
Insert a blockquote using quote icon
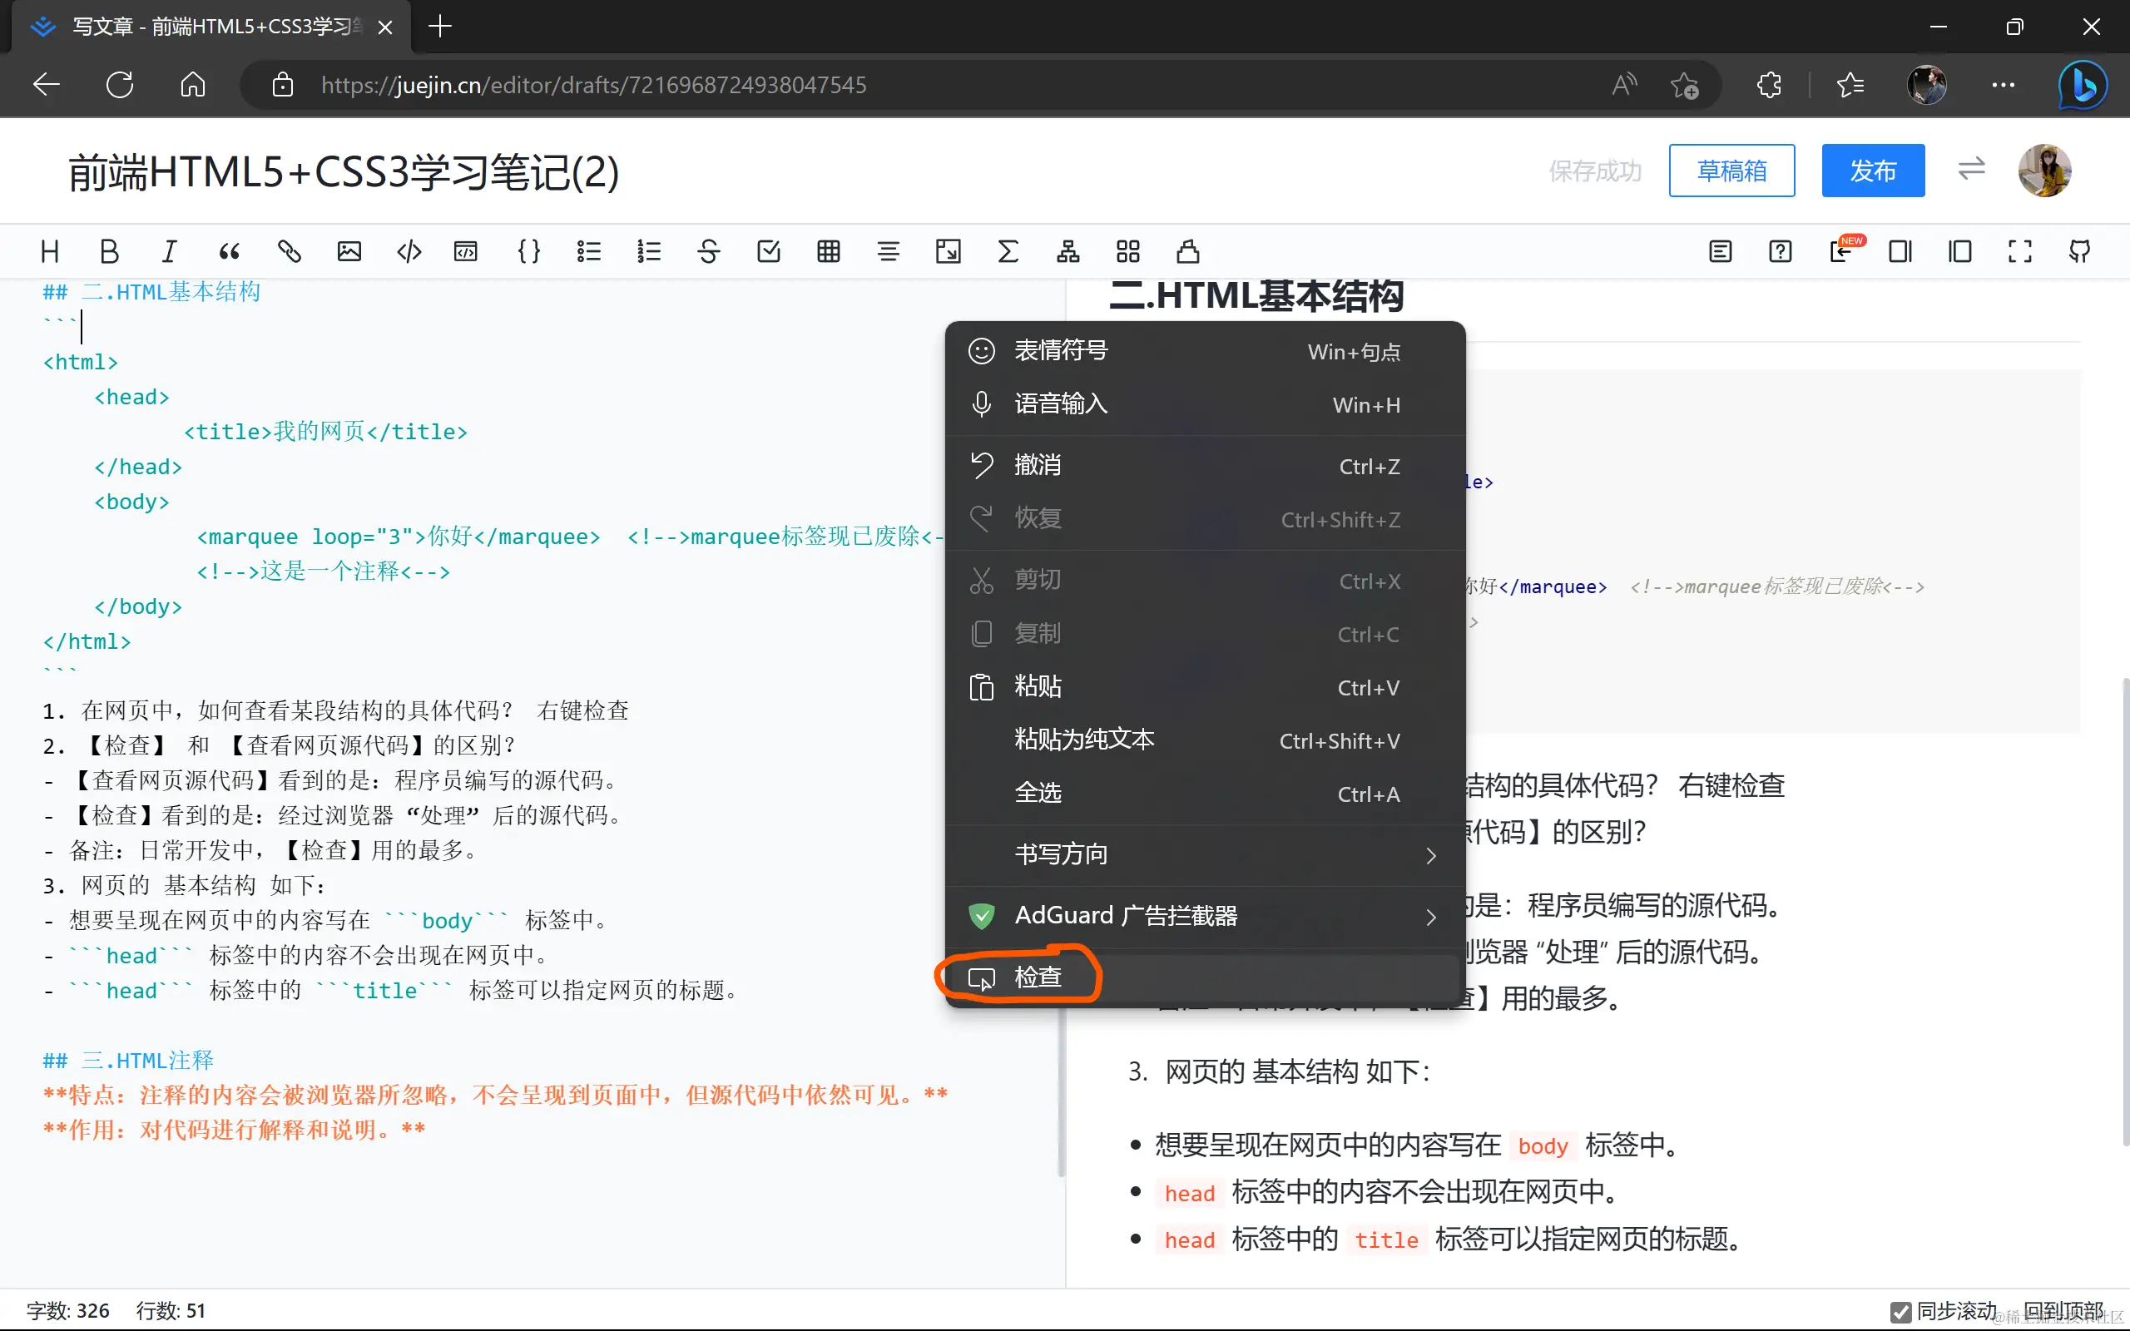pyautogui.click(x=229, y=252)
